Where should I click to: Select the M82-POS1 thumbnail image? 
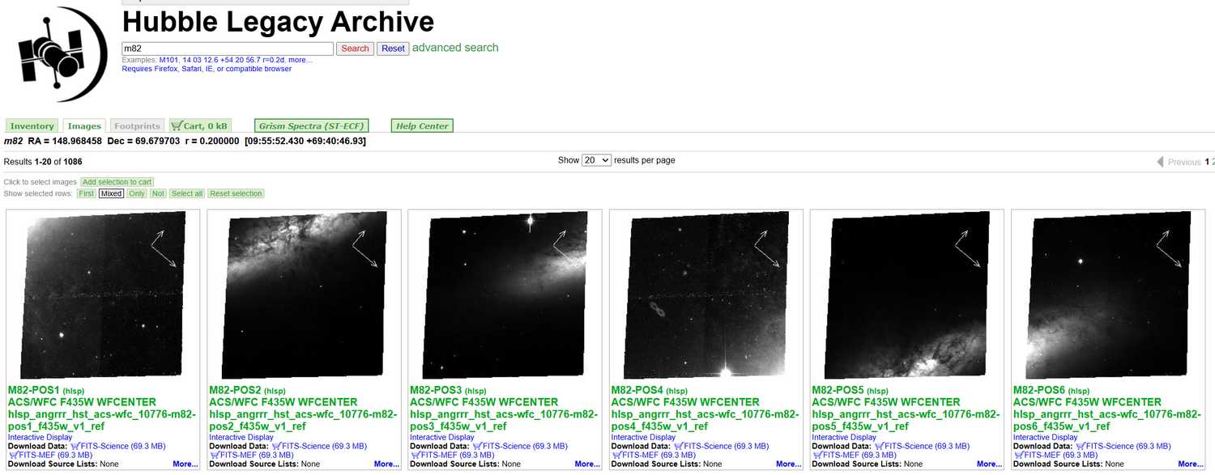104,295
